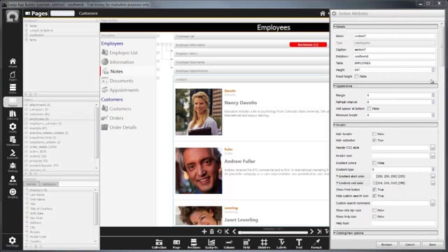Image resolution: width=448 pixels, height=252 pixels.
Task: Go to previous record arrow
Action: click(x=234, y=232)
